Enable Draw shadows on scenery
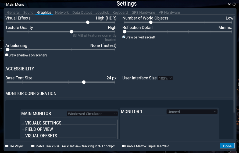The image size is (239, 153). (7, 55)
